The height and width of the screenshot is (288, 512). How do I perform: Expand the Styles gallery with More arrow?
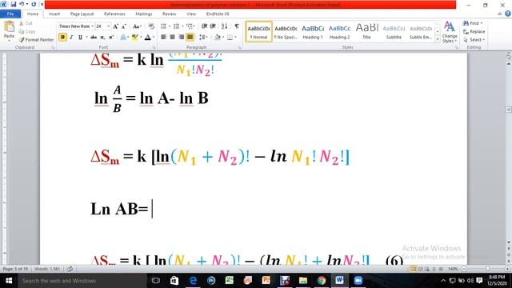(438, 39)
